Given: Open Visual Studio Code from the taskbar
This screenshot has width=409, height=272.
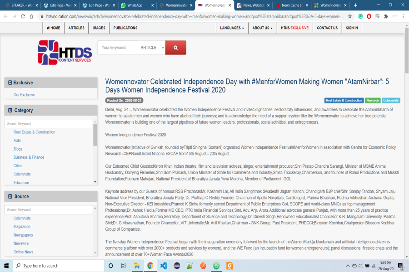Looking at the screenshot, I should [164, 266].
